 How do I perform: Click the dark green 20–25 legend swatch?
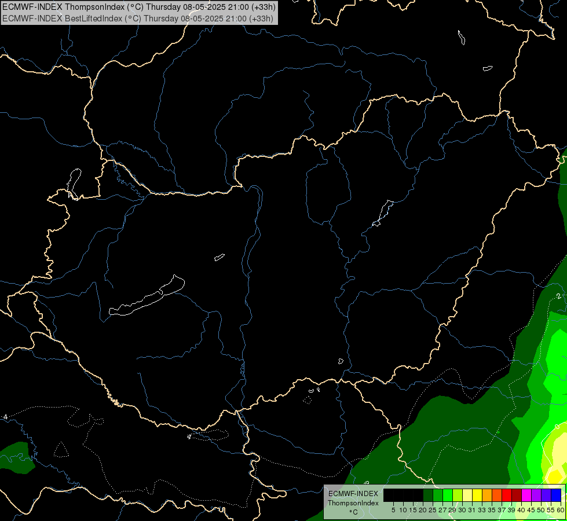pos(428,496)
